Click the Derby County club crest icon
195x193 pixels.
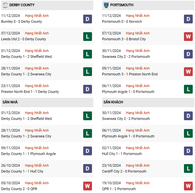(x=5, y=5)
